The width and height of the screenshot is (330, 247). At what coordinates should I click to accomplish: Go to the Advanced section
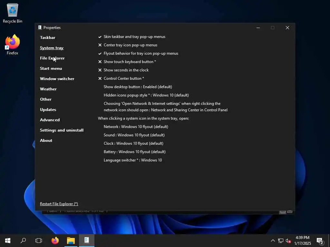pos(50,120)
